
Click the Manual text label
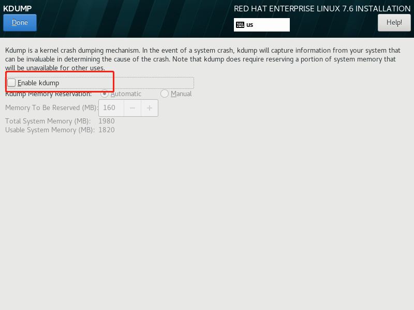(181, 94)
